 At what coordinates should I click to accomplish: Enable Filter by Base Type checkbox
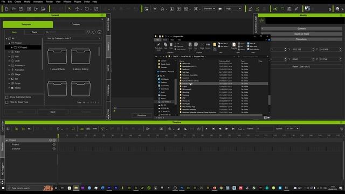(7, 102)
